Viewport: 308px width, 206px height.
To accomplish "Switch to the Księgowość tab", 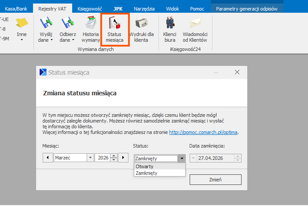I will [89, 8].
